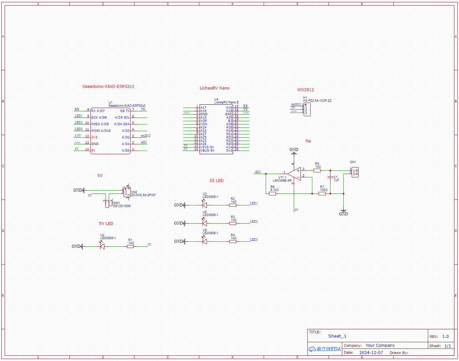
Task: Click '5V' net label right of R1
Action: [x=149, y=245]
